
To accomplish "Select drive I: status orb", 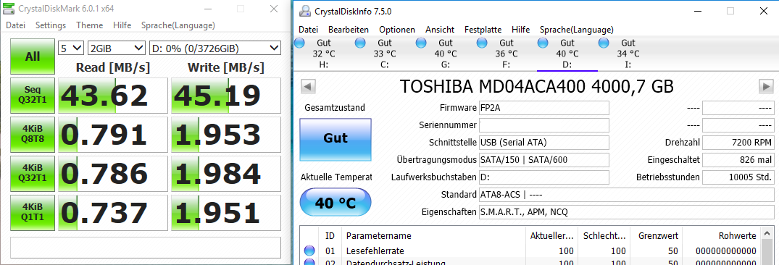I will [x=604, y=43].
